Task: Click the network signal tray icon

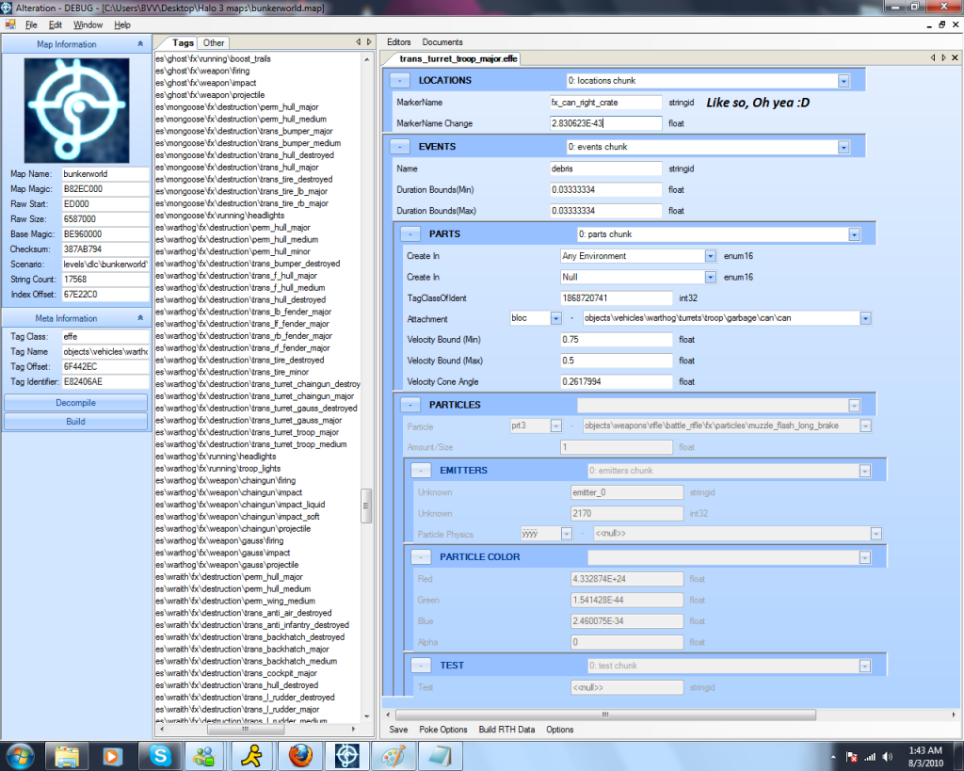Action: (870, 756)
